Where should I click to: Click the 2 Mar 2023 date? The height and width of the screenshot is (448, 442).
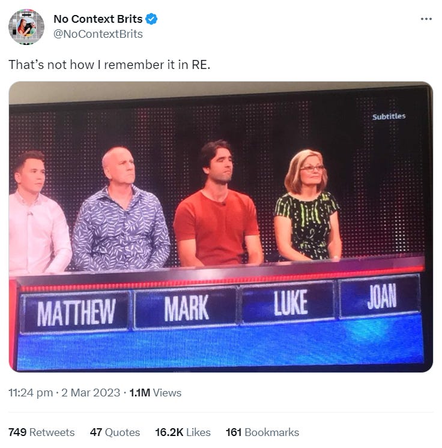pyautogui.click(x=91, y=393)
